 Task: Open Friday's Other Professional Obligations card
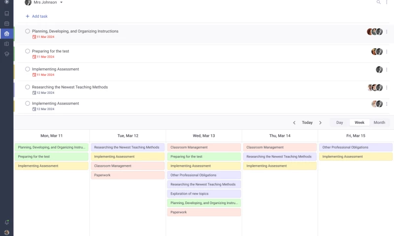(356, 147)
